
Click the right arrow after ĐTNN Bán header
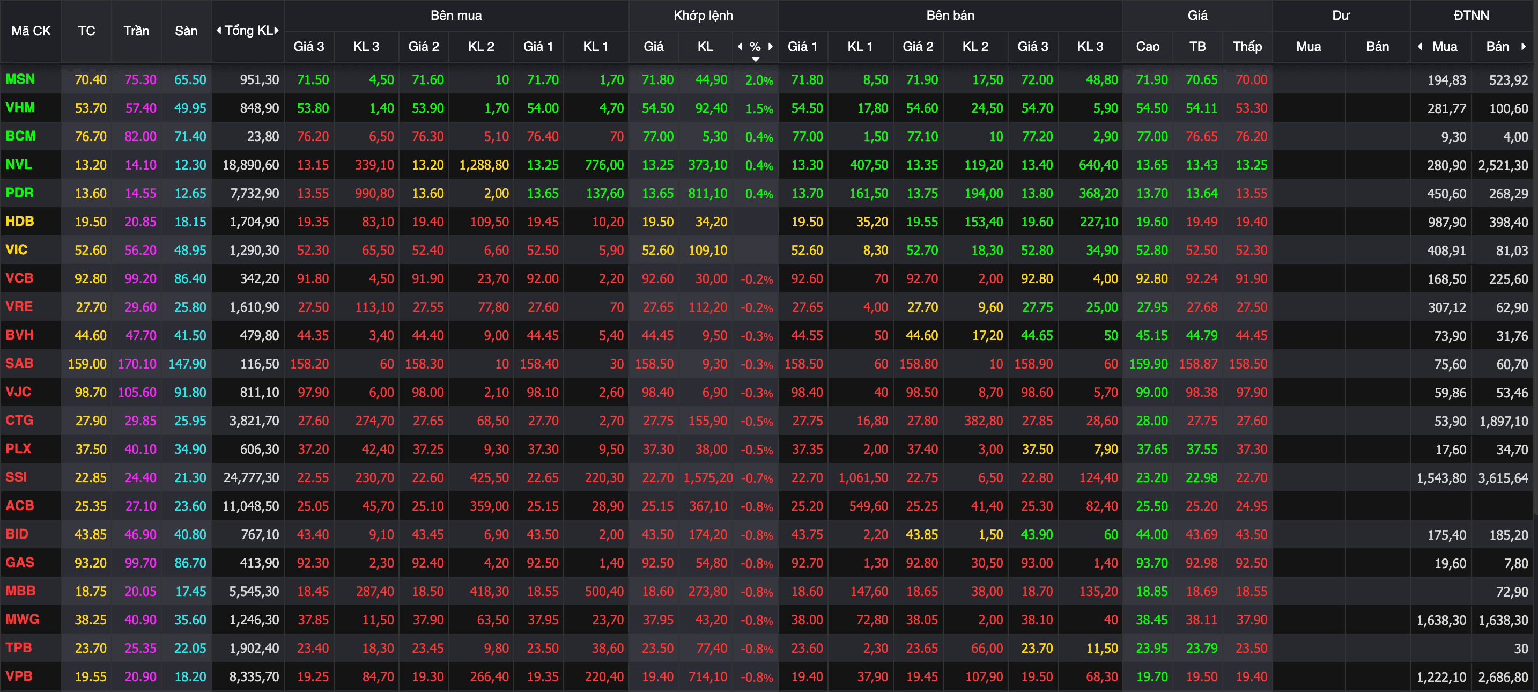pos(1523,47)
